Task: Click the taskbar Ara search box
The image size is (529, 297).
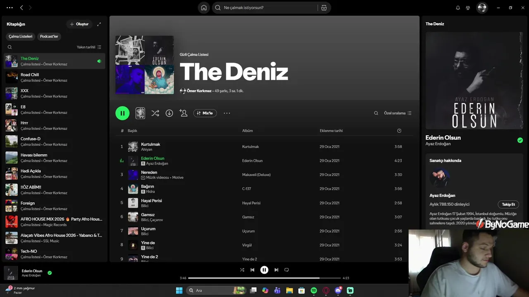Action: pyautogui.click(x=216, y=290)
